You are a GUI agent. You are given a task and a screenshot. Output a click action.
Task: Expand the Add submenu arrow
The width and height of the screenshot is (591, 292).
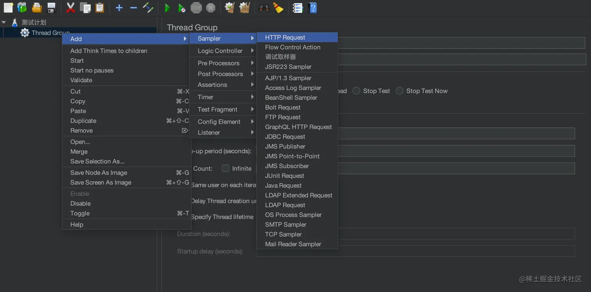tap(185, 39)
